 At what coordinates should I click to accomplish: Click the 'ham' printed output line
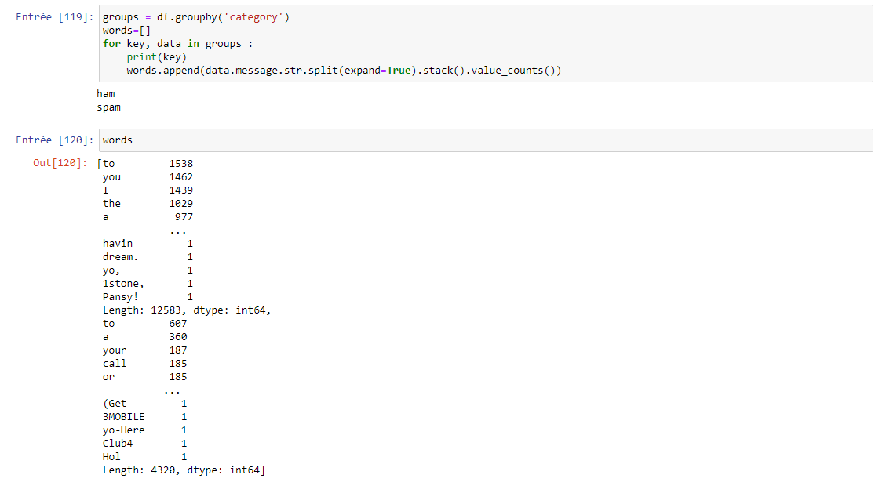tap(106, 94)
